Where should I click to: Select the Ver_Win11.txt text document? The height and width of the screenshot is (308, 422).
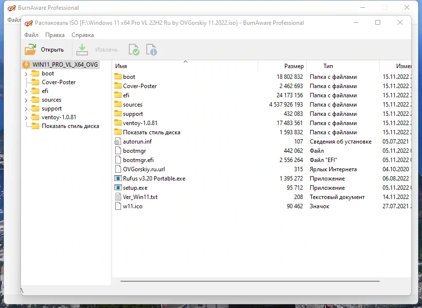click(140, 197)
